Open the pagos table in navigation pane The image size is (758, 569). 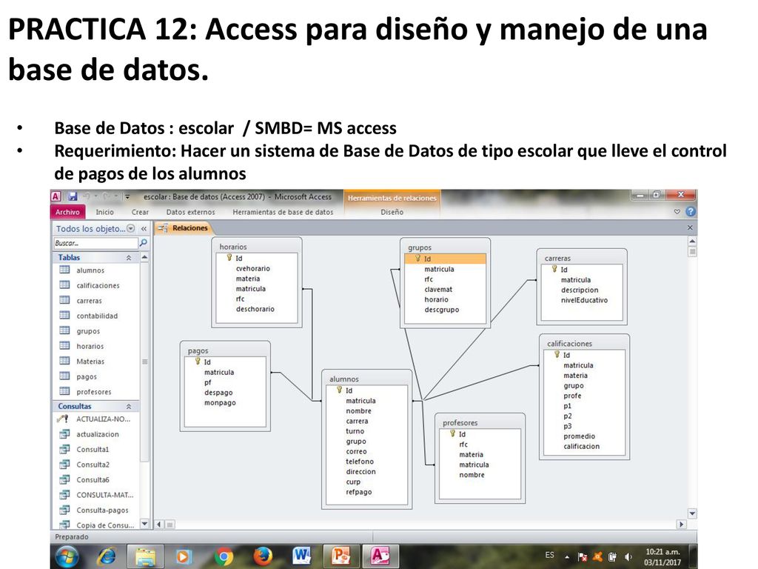[87, 376]
